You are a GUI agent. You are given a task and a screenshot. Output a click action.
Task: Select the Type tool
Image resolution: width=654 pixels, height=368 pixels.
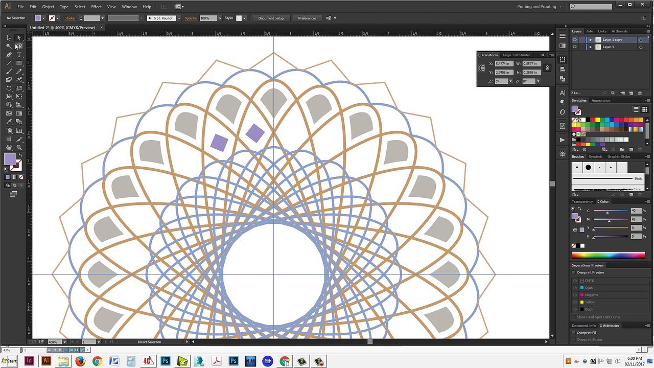pos(19,55)
